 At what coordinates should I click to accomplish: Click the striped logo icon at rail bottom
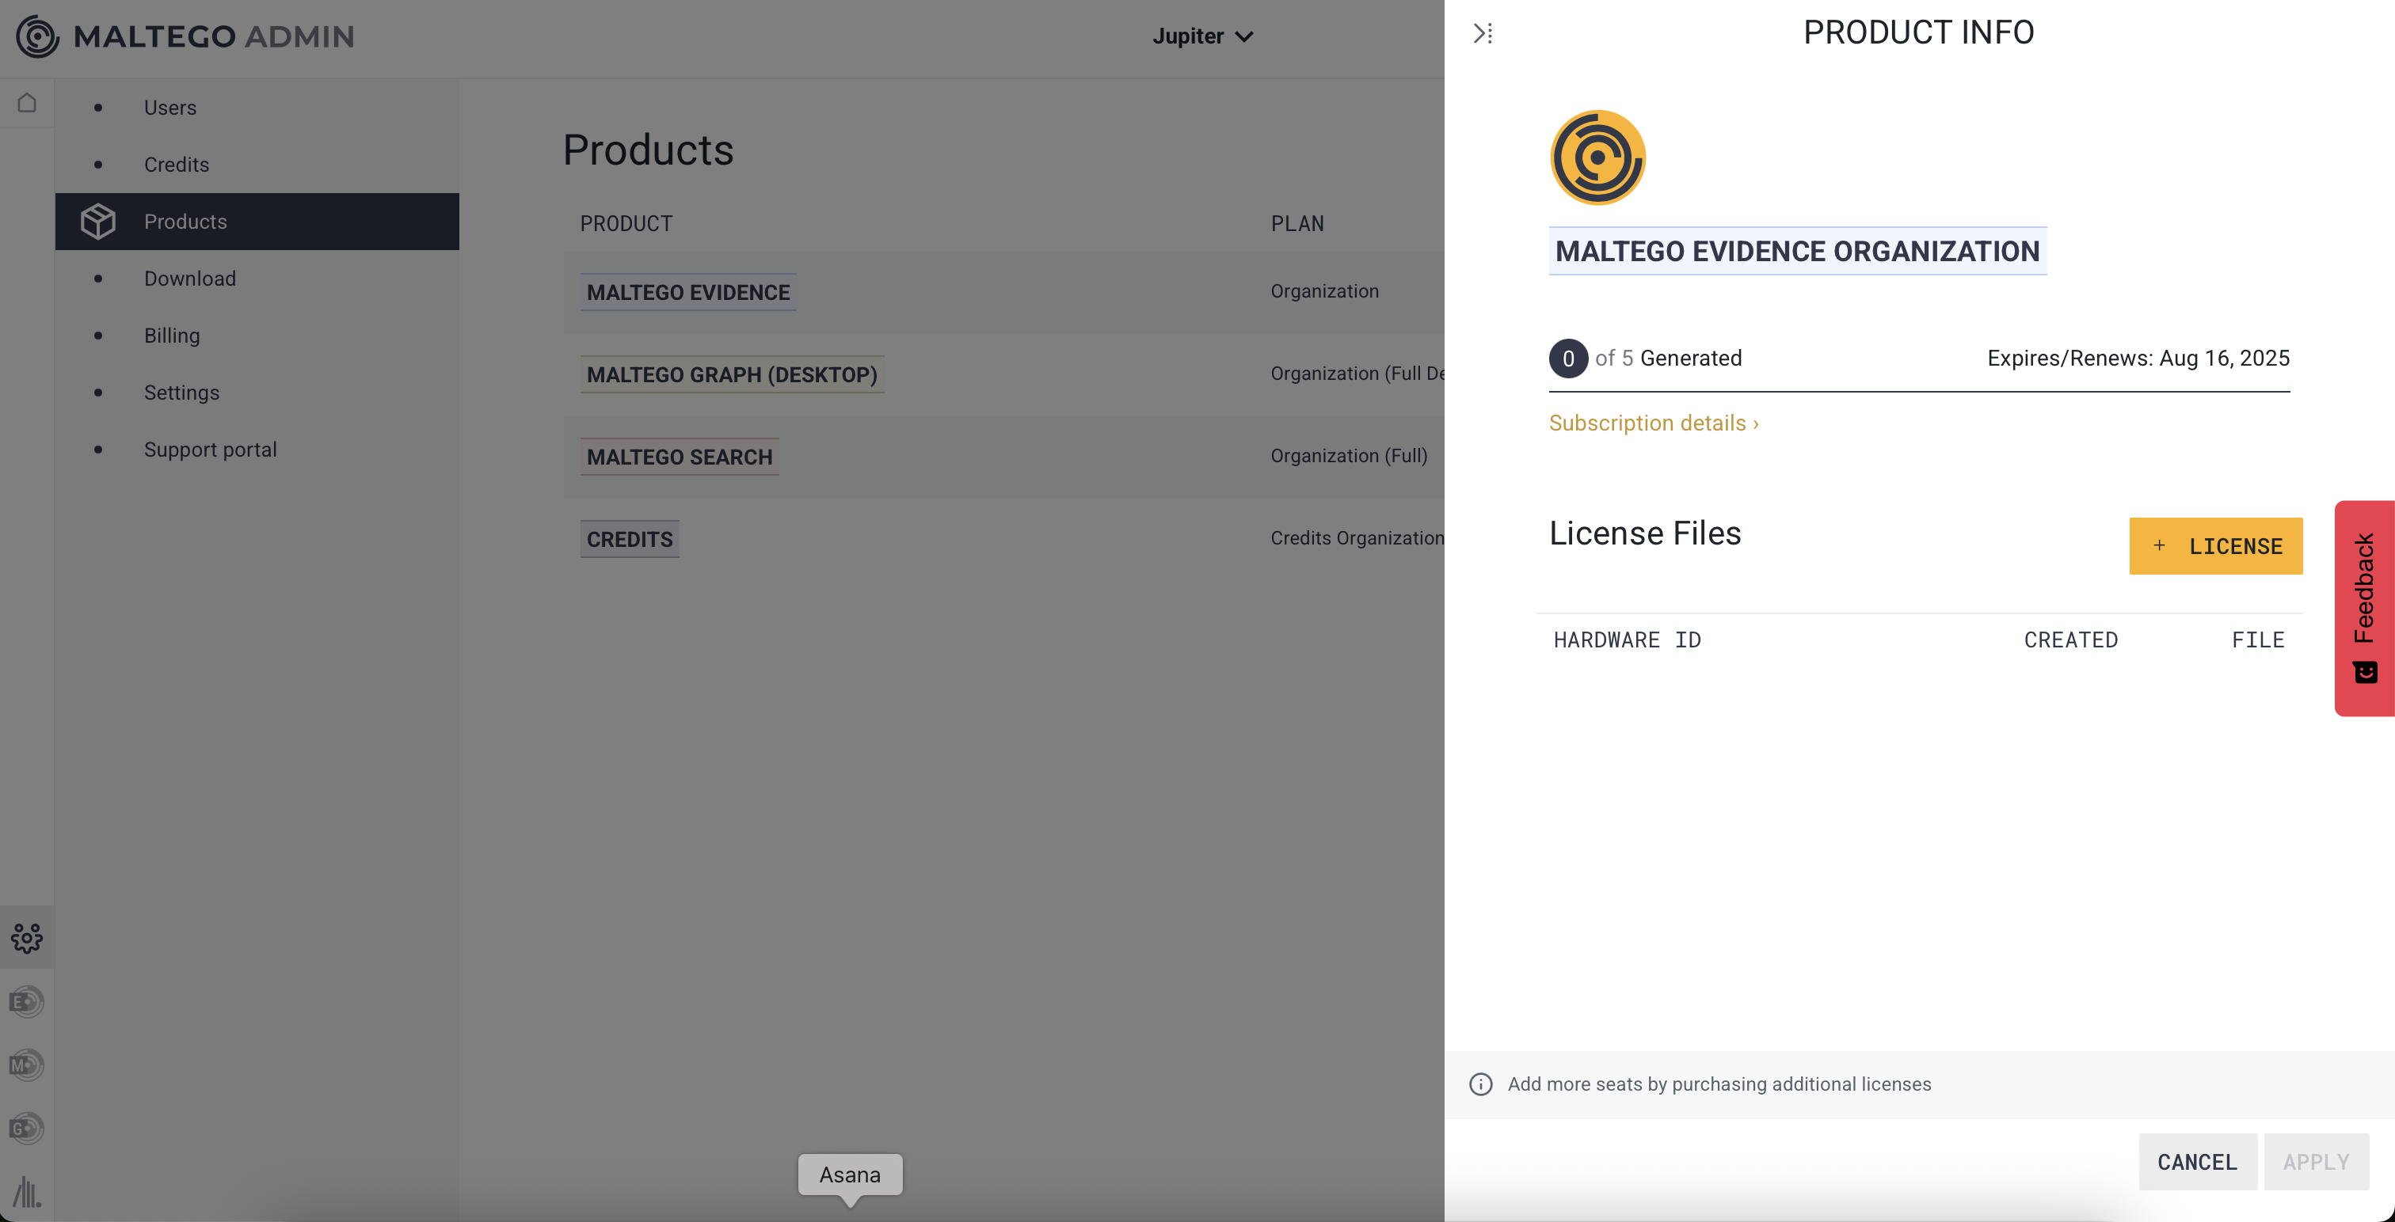click(27, 1191)
